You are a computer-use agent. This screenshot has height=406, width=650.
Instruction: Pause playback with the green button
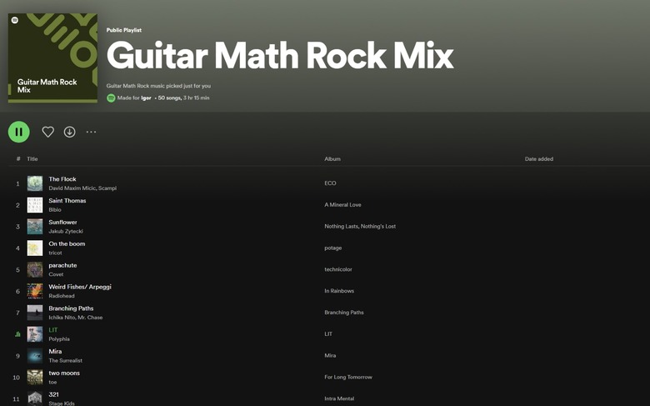[x=18, y=132]
